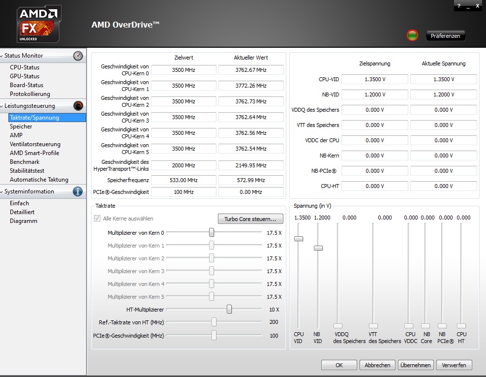
Task: Click NB-VID Zielspannung field
Action: click(x=375, y=94)
